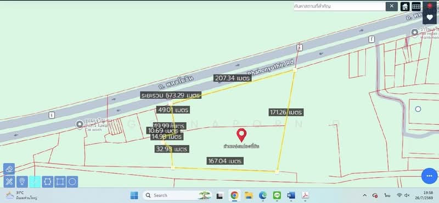The height and width of the screenshot is (203, 439).
Task: Select the circle drawing tool
Action: point(72,182)
